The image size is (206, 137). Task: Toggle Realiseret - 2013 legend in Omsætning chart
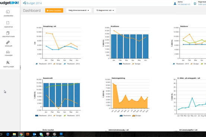click(72, 64)
